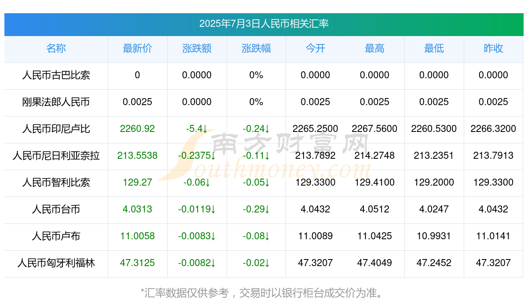Screen dimensions: 528x307
Task: Click change amount -5.4↓
Action: [197, 129]
